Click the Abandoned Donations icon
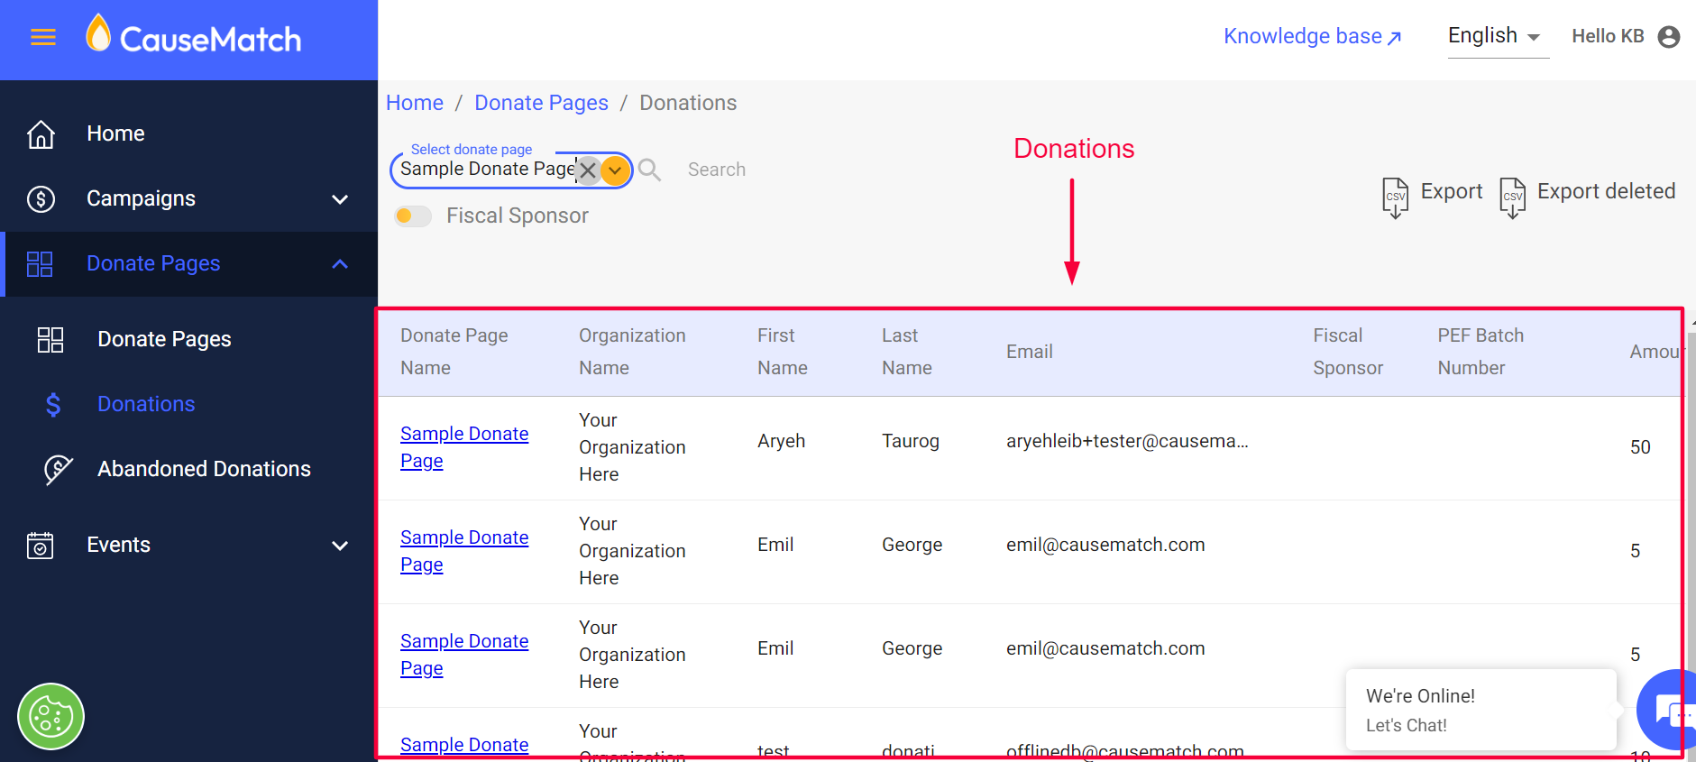Screen dimensions: 1696x762 coord(58,469)
